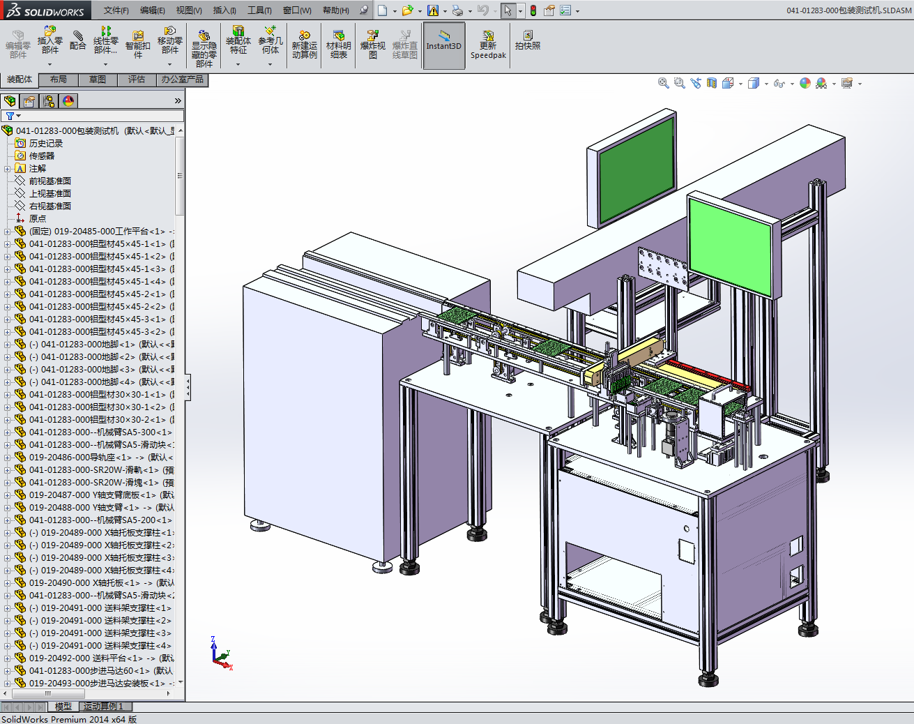Expand the 注解 annotations tree node
Image resolution: width=914 pixels, height=724 pixels.
(7, 169)
